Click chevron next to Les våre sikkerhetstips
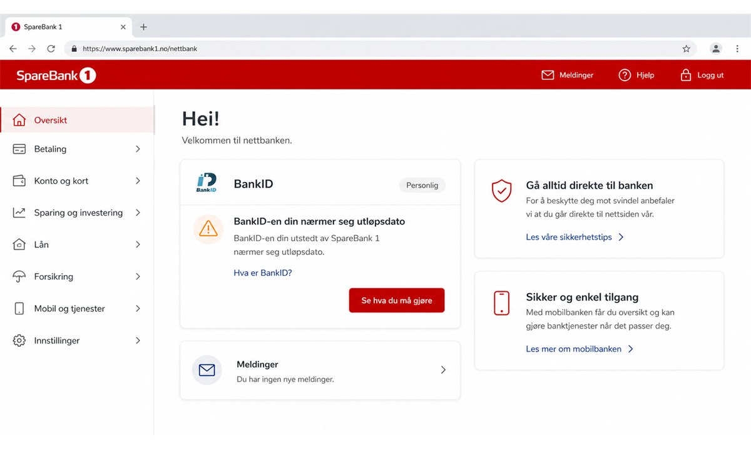Image resolution: width=751 pixels, height=450 pixels. (621, 237)
